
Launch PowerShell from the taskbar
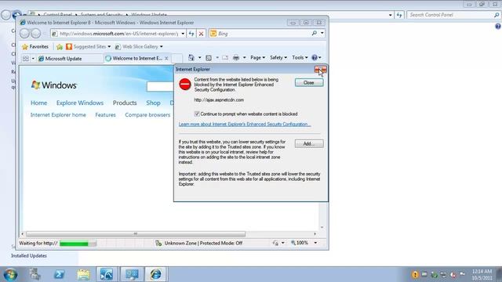tap(60, 274)
